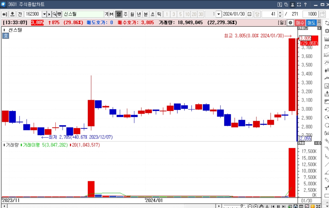This screenshot has height=208, width=329.
Task: Select the 년 yearly chart tab
Action: click(139, 14)
